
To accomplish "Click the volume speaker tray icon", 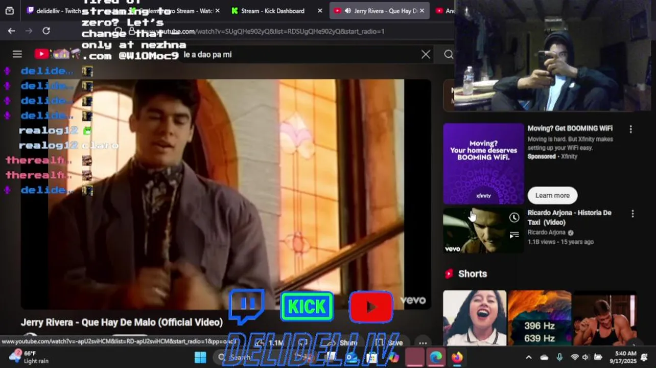I will [585, 357].
